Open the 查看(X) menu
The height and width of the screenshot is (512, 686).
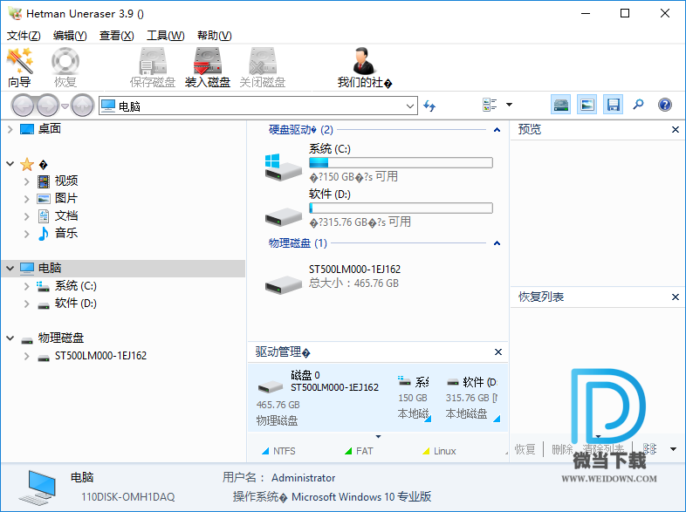pyautogui.click(x=116, y=36)
